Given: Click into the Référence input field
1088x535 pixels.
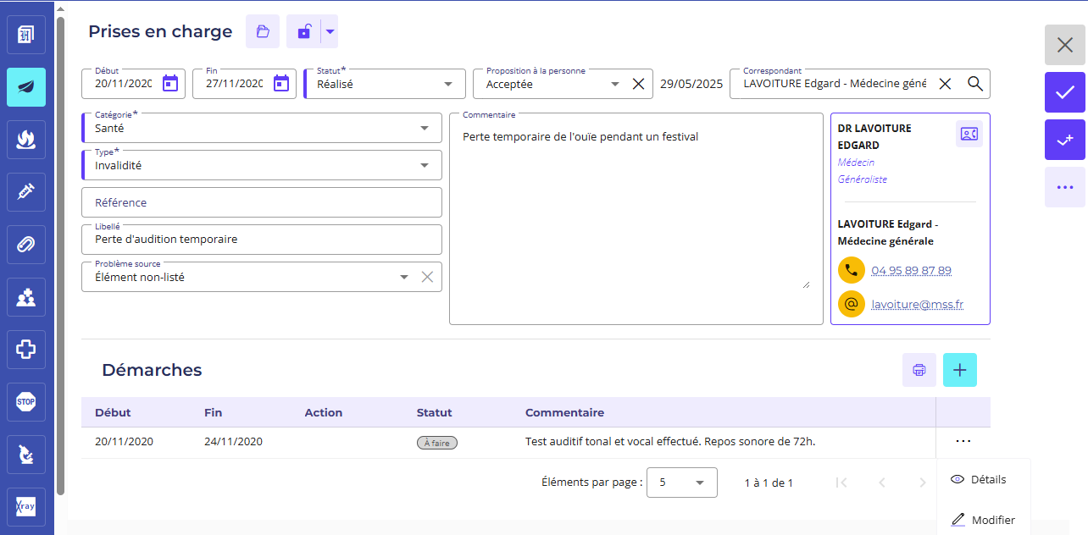Looking at the screenshot, I should point(261,202).
